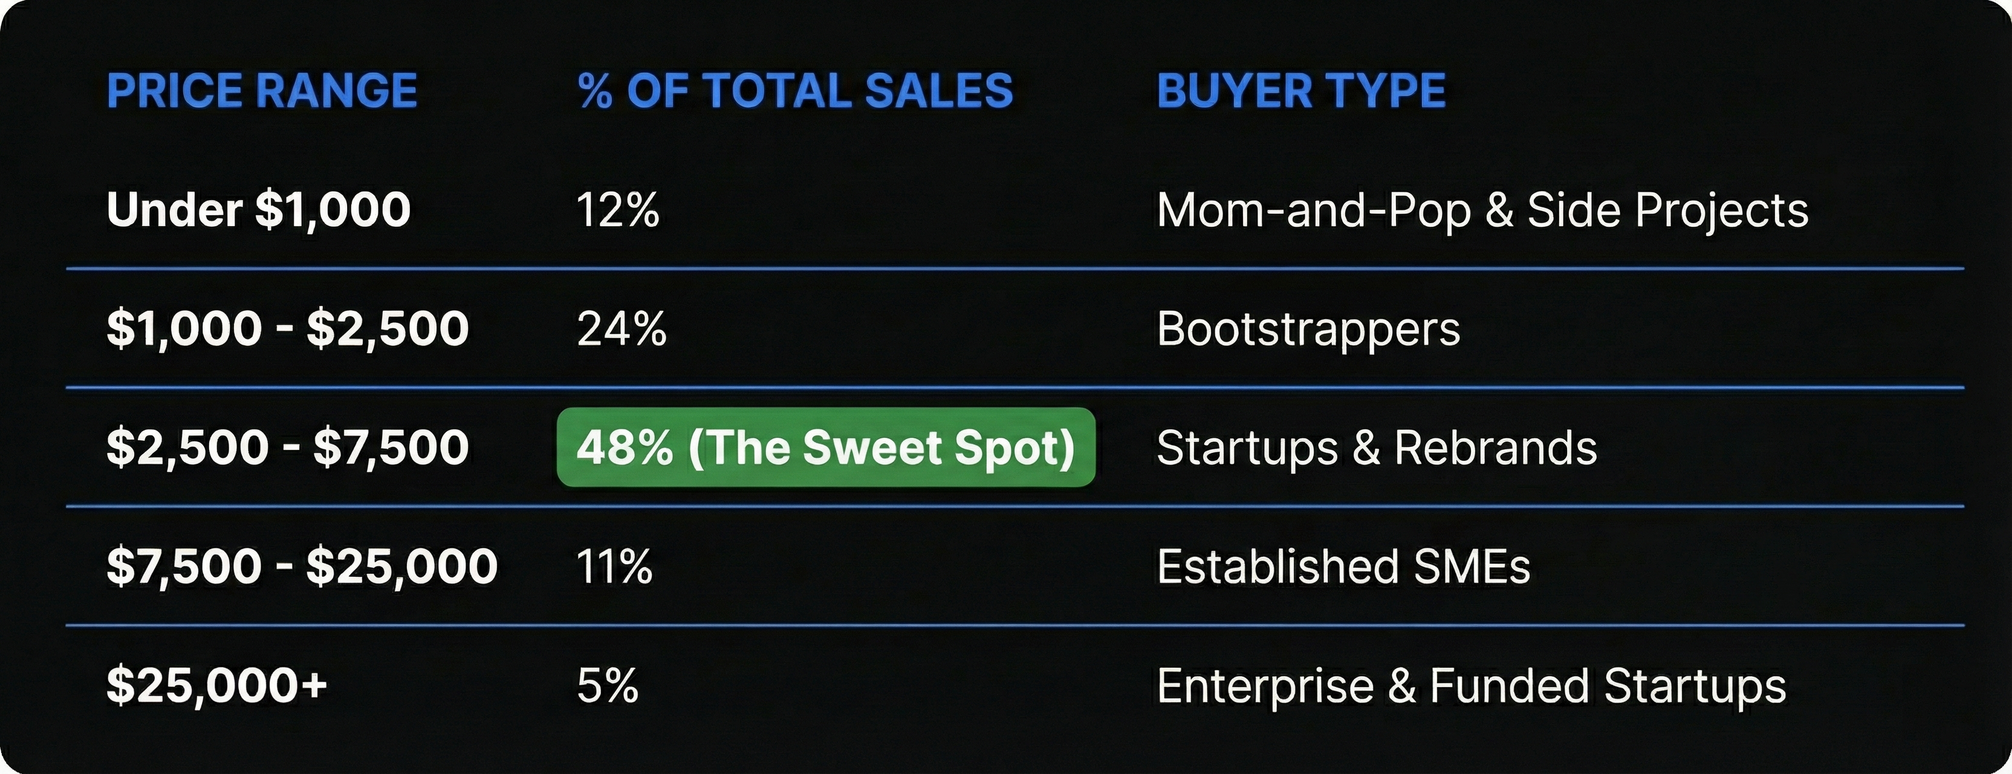Image resolution: width=2012 pixels, height=774 pixels.
Task: Select the Bootstrappers buyer type
Action: pyautogui.click(x=1308, y=330)
